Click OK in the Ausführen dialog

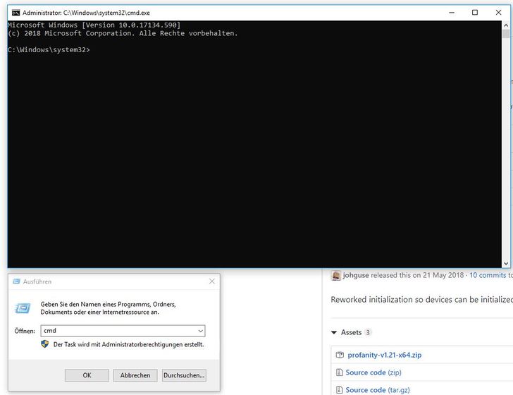tap(87, 375)
